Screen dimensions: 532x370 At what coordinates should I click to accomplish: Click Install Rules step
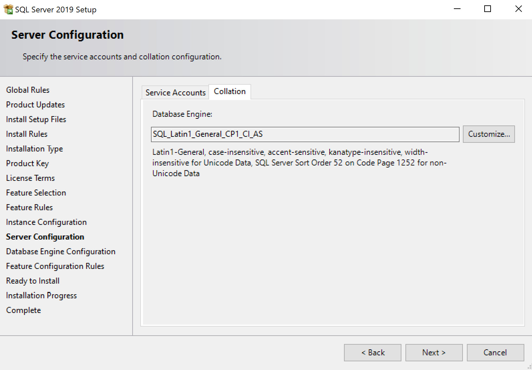(x=27, y=134)
